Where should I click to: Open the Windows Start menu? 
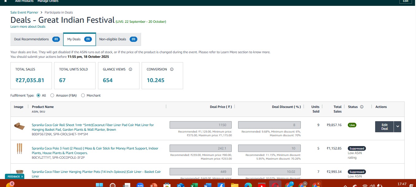(99, 185)
